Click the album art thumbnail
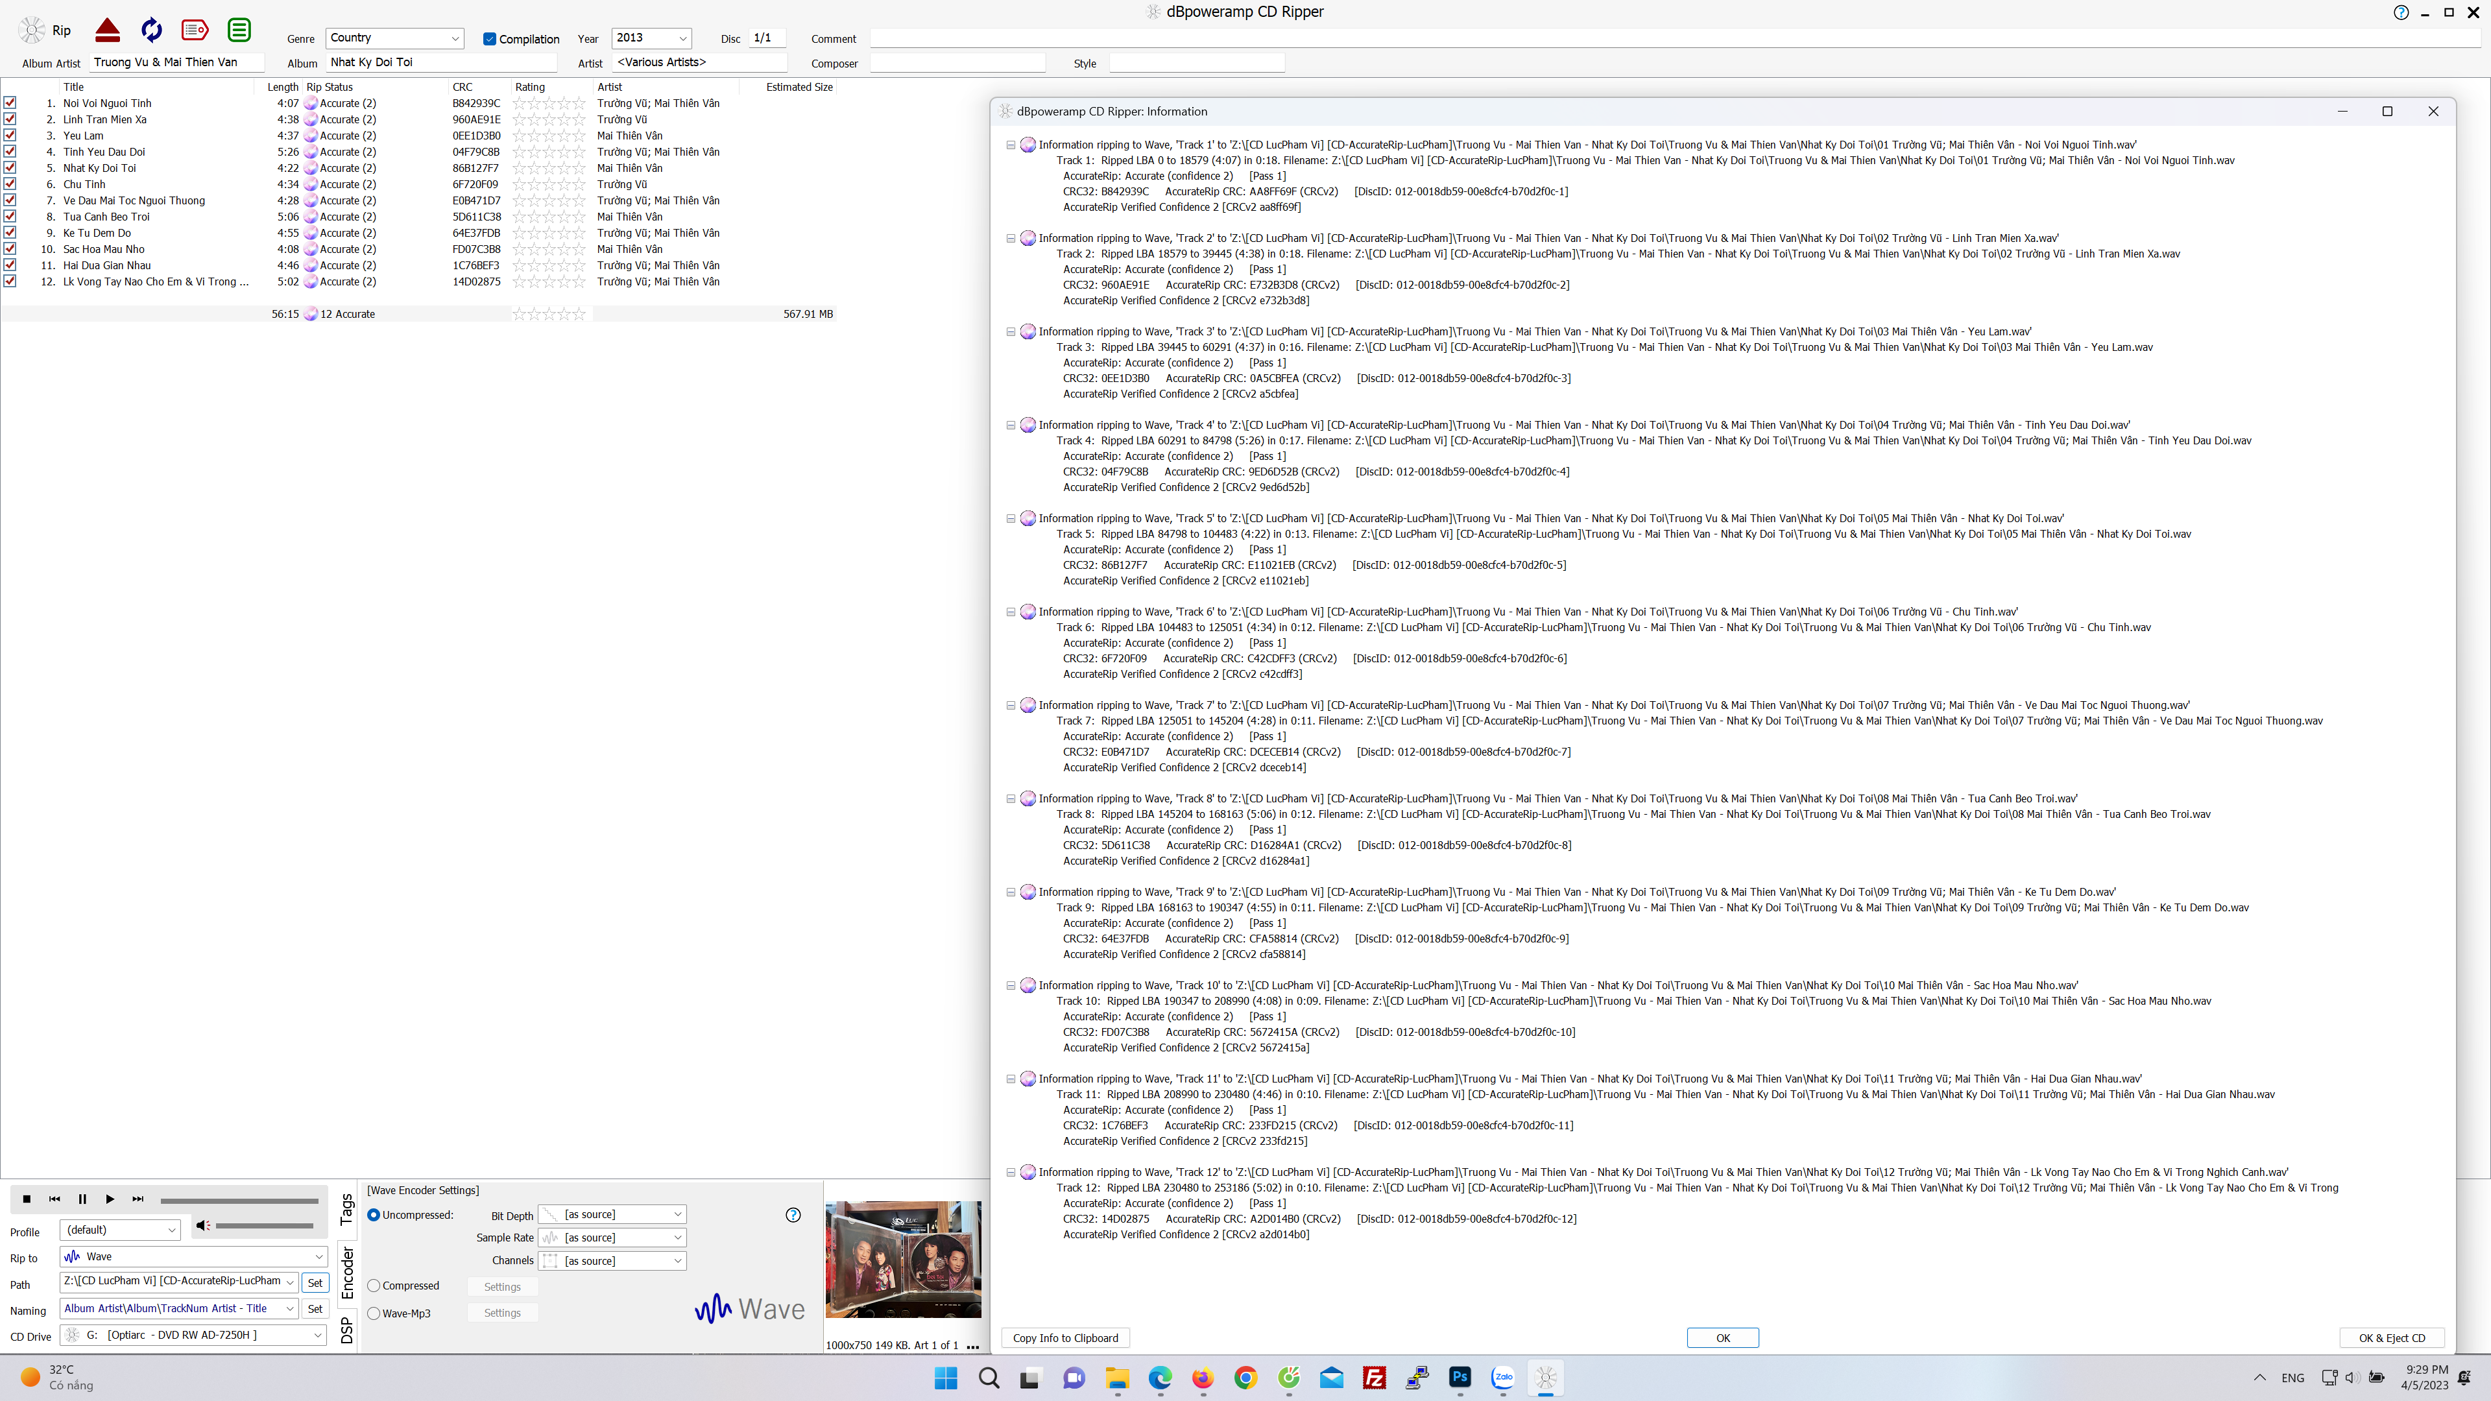2491x1401 pixels. tap(903, 1260)
